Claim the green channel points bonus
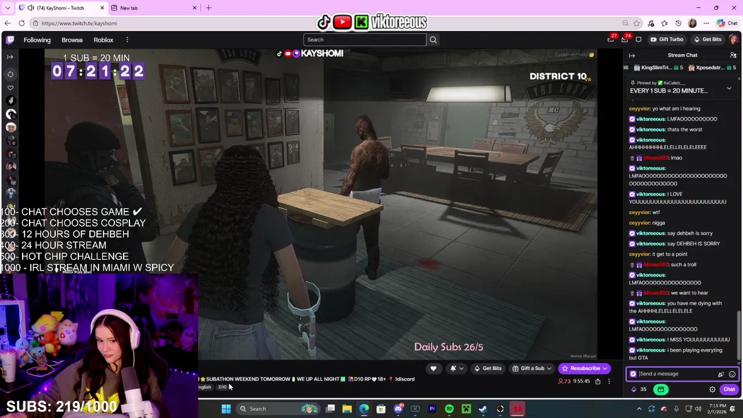Image resolution: width=743 pixels, height=418 pixels. (661, 390)
